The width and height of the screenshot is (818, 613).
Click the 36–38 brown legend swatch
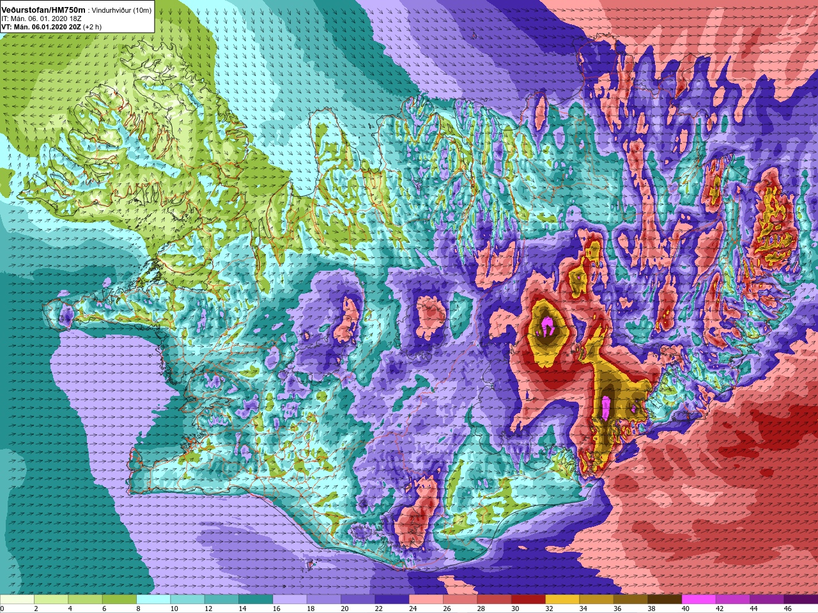tap(631, 600)
